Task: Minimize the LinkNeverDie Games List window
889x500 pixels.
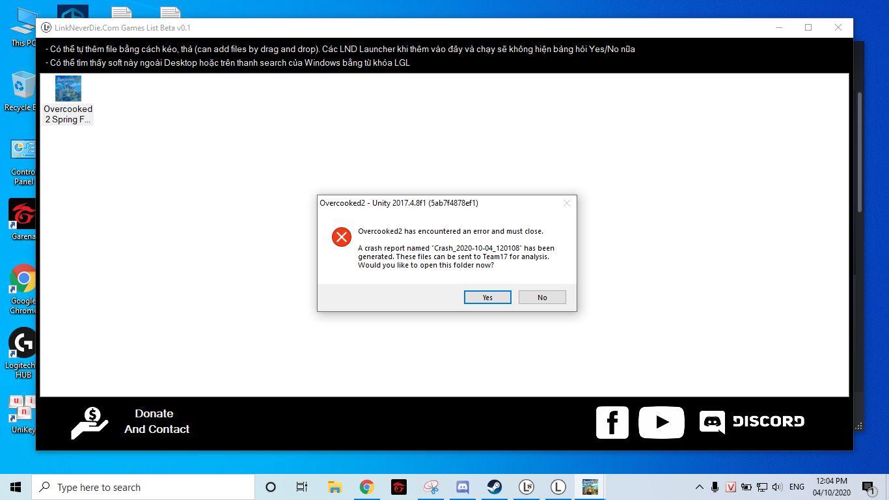Action: click(778, 27)
